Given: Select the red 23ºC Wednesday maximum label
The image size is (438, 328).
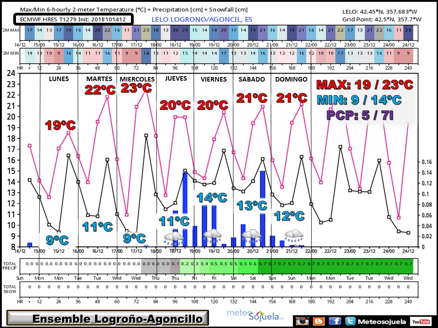Looking at the screenshot, I should (136, 88).
